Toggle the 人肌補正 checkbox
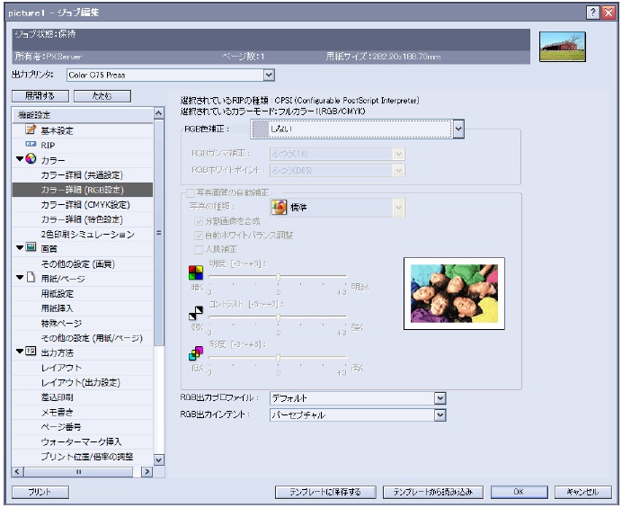Screen dimensions: 622x508 point(200,249)
